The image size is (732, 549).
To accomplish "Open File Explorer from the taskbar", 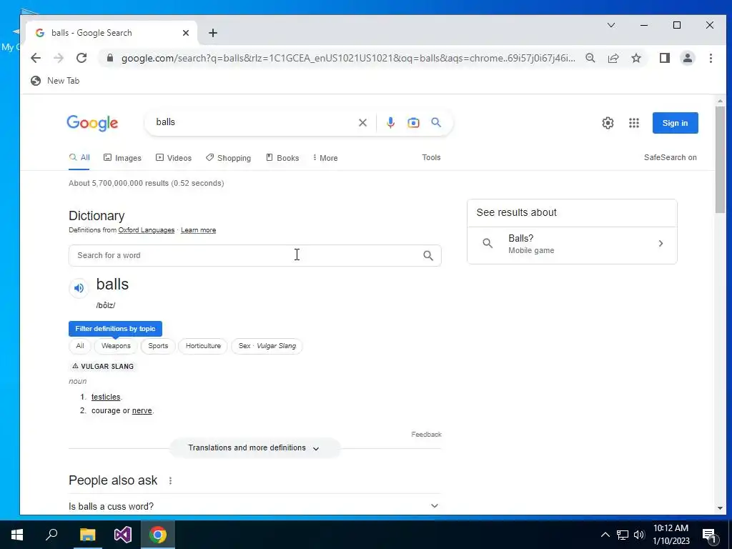I will 87,535.
